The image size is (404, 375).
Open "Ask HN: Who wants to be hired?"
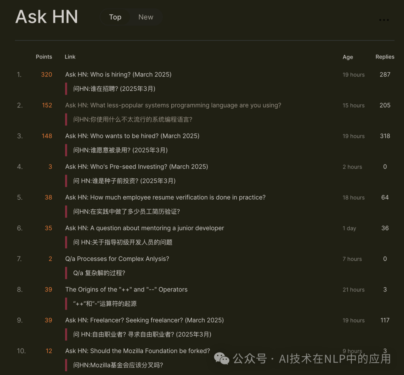tap(132, 136)
